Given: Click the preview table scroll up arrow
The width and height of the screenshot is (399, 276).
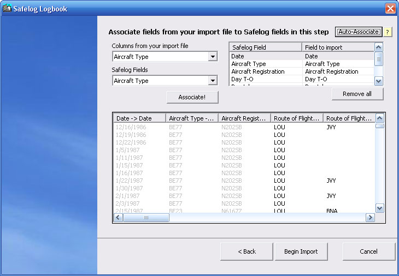Looking at the screenshot, I should click(x=380, y=118).
